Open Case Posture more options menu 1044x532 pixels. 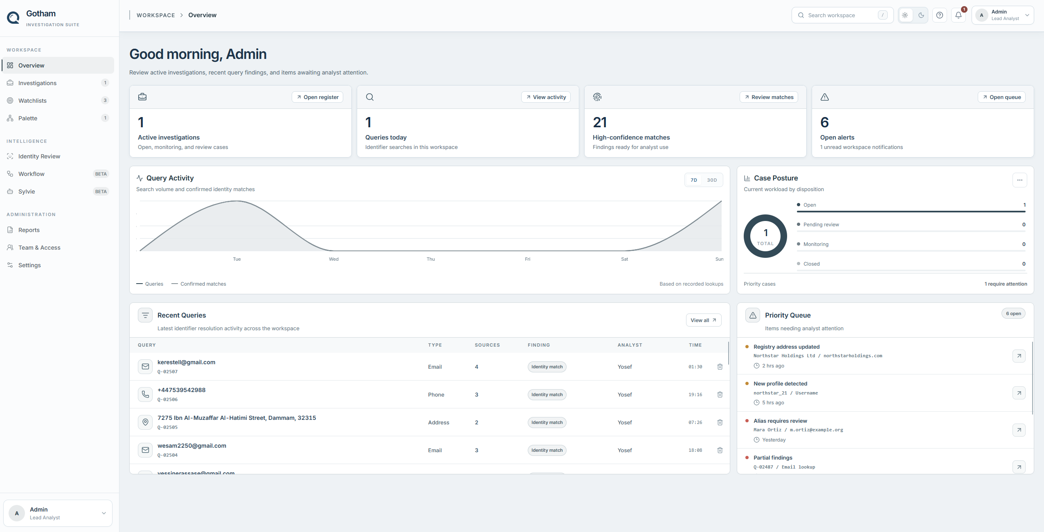[x=1019, y=180]
